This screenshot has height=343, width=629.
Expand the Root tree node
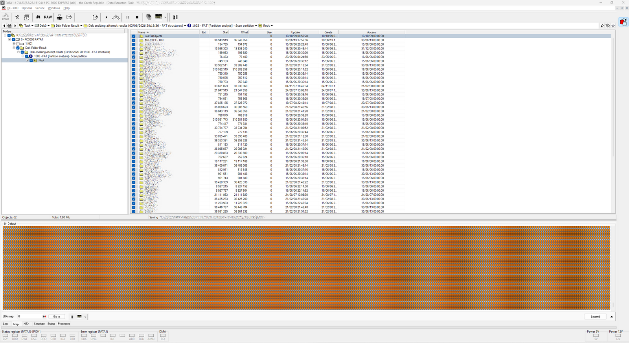click(x=27, y=61)
